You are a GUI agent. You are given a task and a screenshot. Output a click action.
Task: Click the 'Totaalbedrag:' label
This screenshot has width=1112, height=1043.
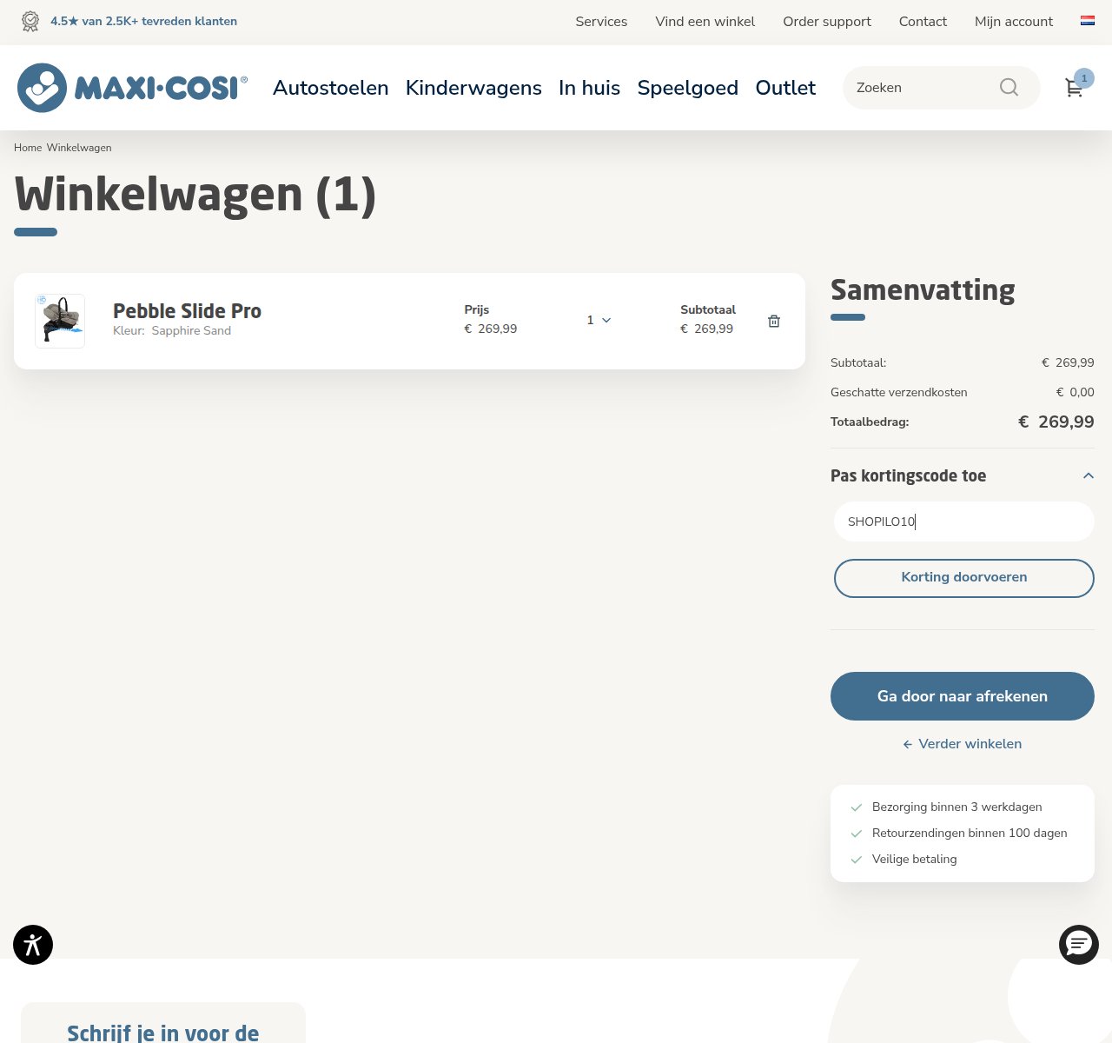(870, 422)
